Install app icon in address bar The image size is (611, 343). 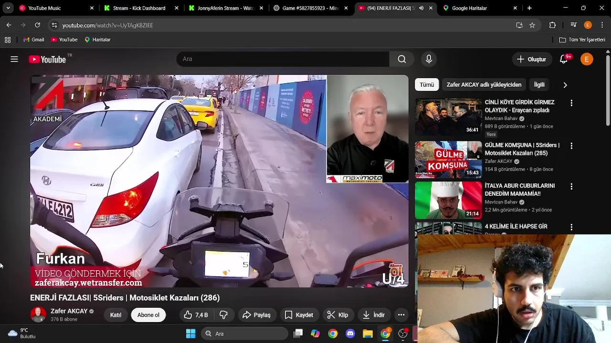(519, 25)
